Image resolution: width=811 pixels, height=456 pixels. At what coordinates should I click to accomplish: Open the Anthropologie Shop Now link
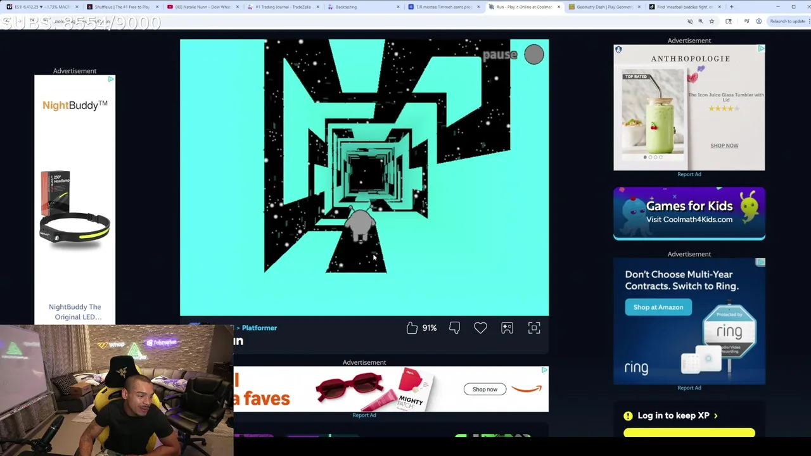tap(724, 146)
